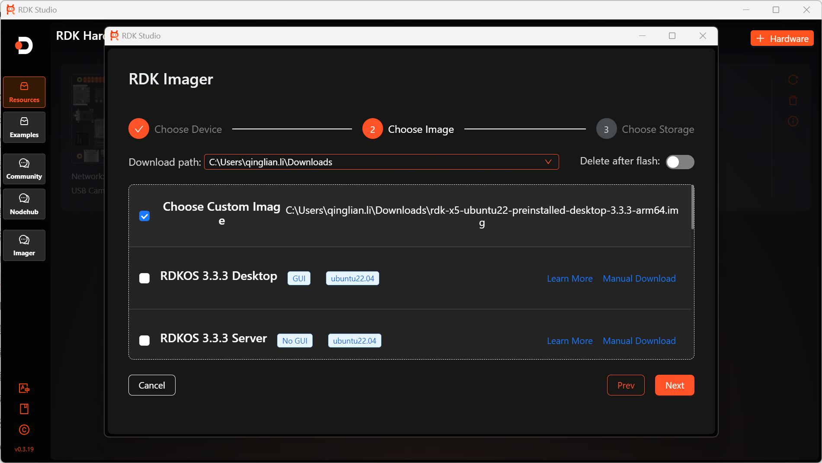View copyright information via the © icon

point(24,429)
